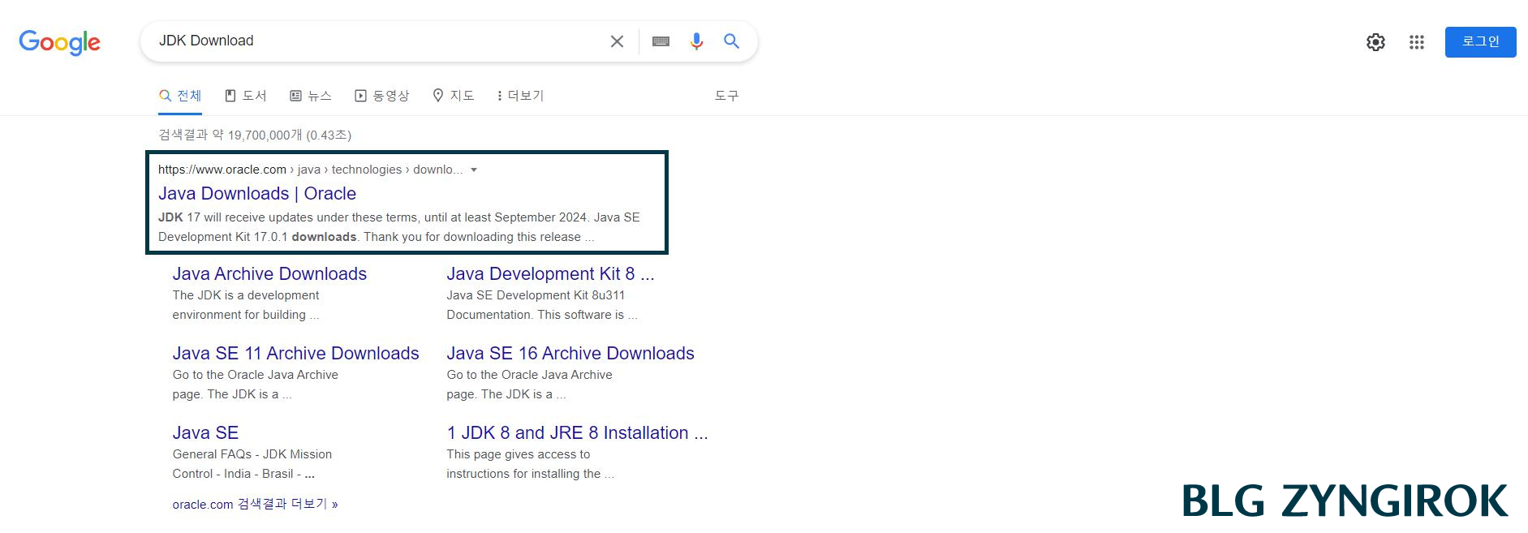This screenshot has width=1528, height=533.
Task: Start voice search with microphone icon
Action: point(696,41)
